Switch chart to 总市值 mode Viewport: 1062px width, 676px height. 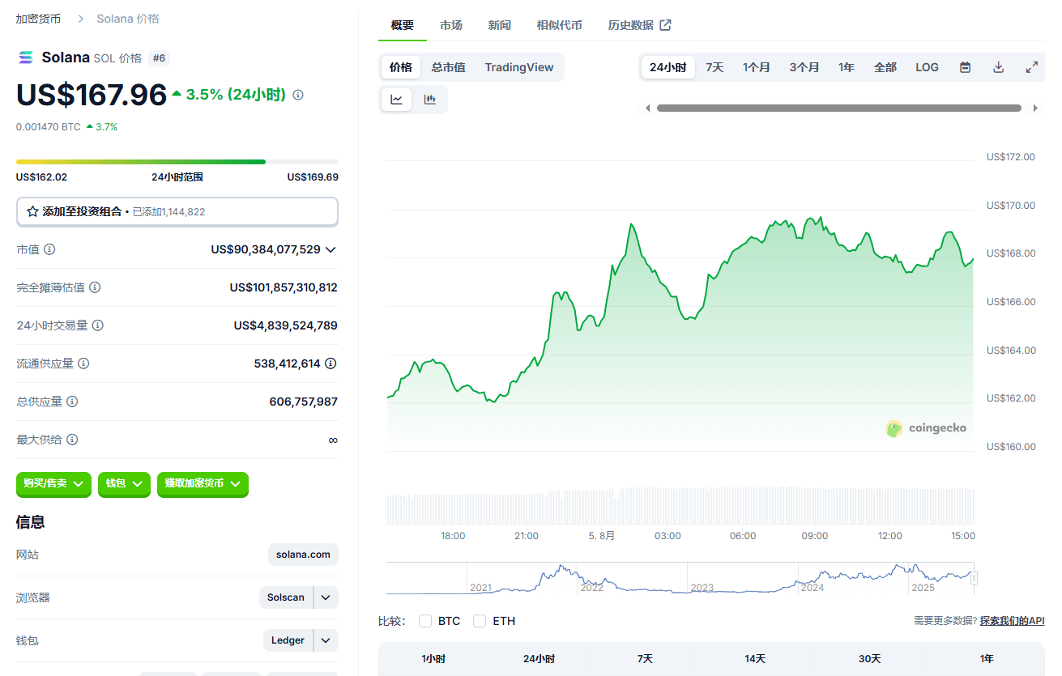(x=449, y=67)
